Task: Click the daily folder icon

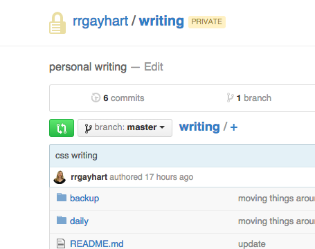Action: 62,220
